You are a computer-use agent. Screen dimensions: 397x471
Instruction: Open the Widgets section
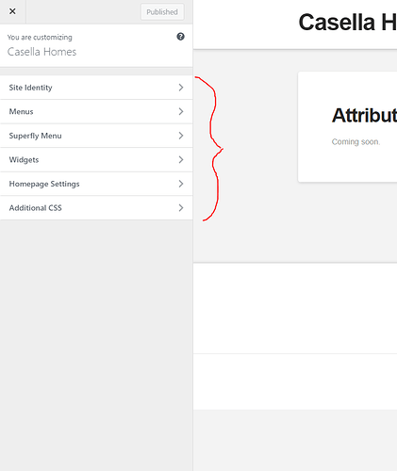pos(96,160)
